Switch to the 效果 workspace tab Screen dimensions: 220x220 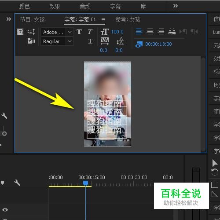(x=55, y=6)
